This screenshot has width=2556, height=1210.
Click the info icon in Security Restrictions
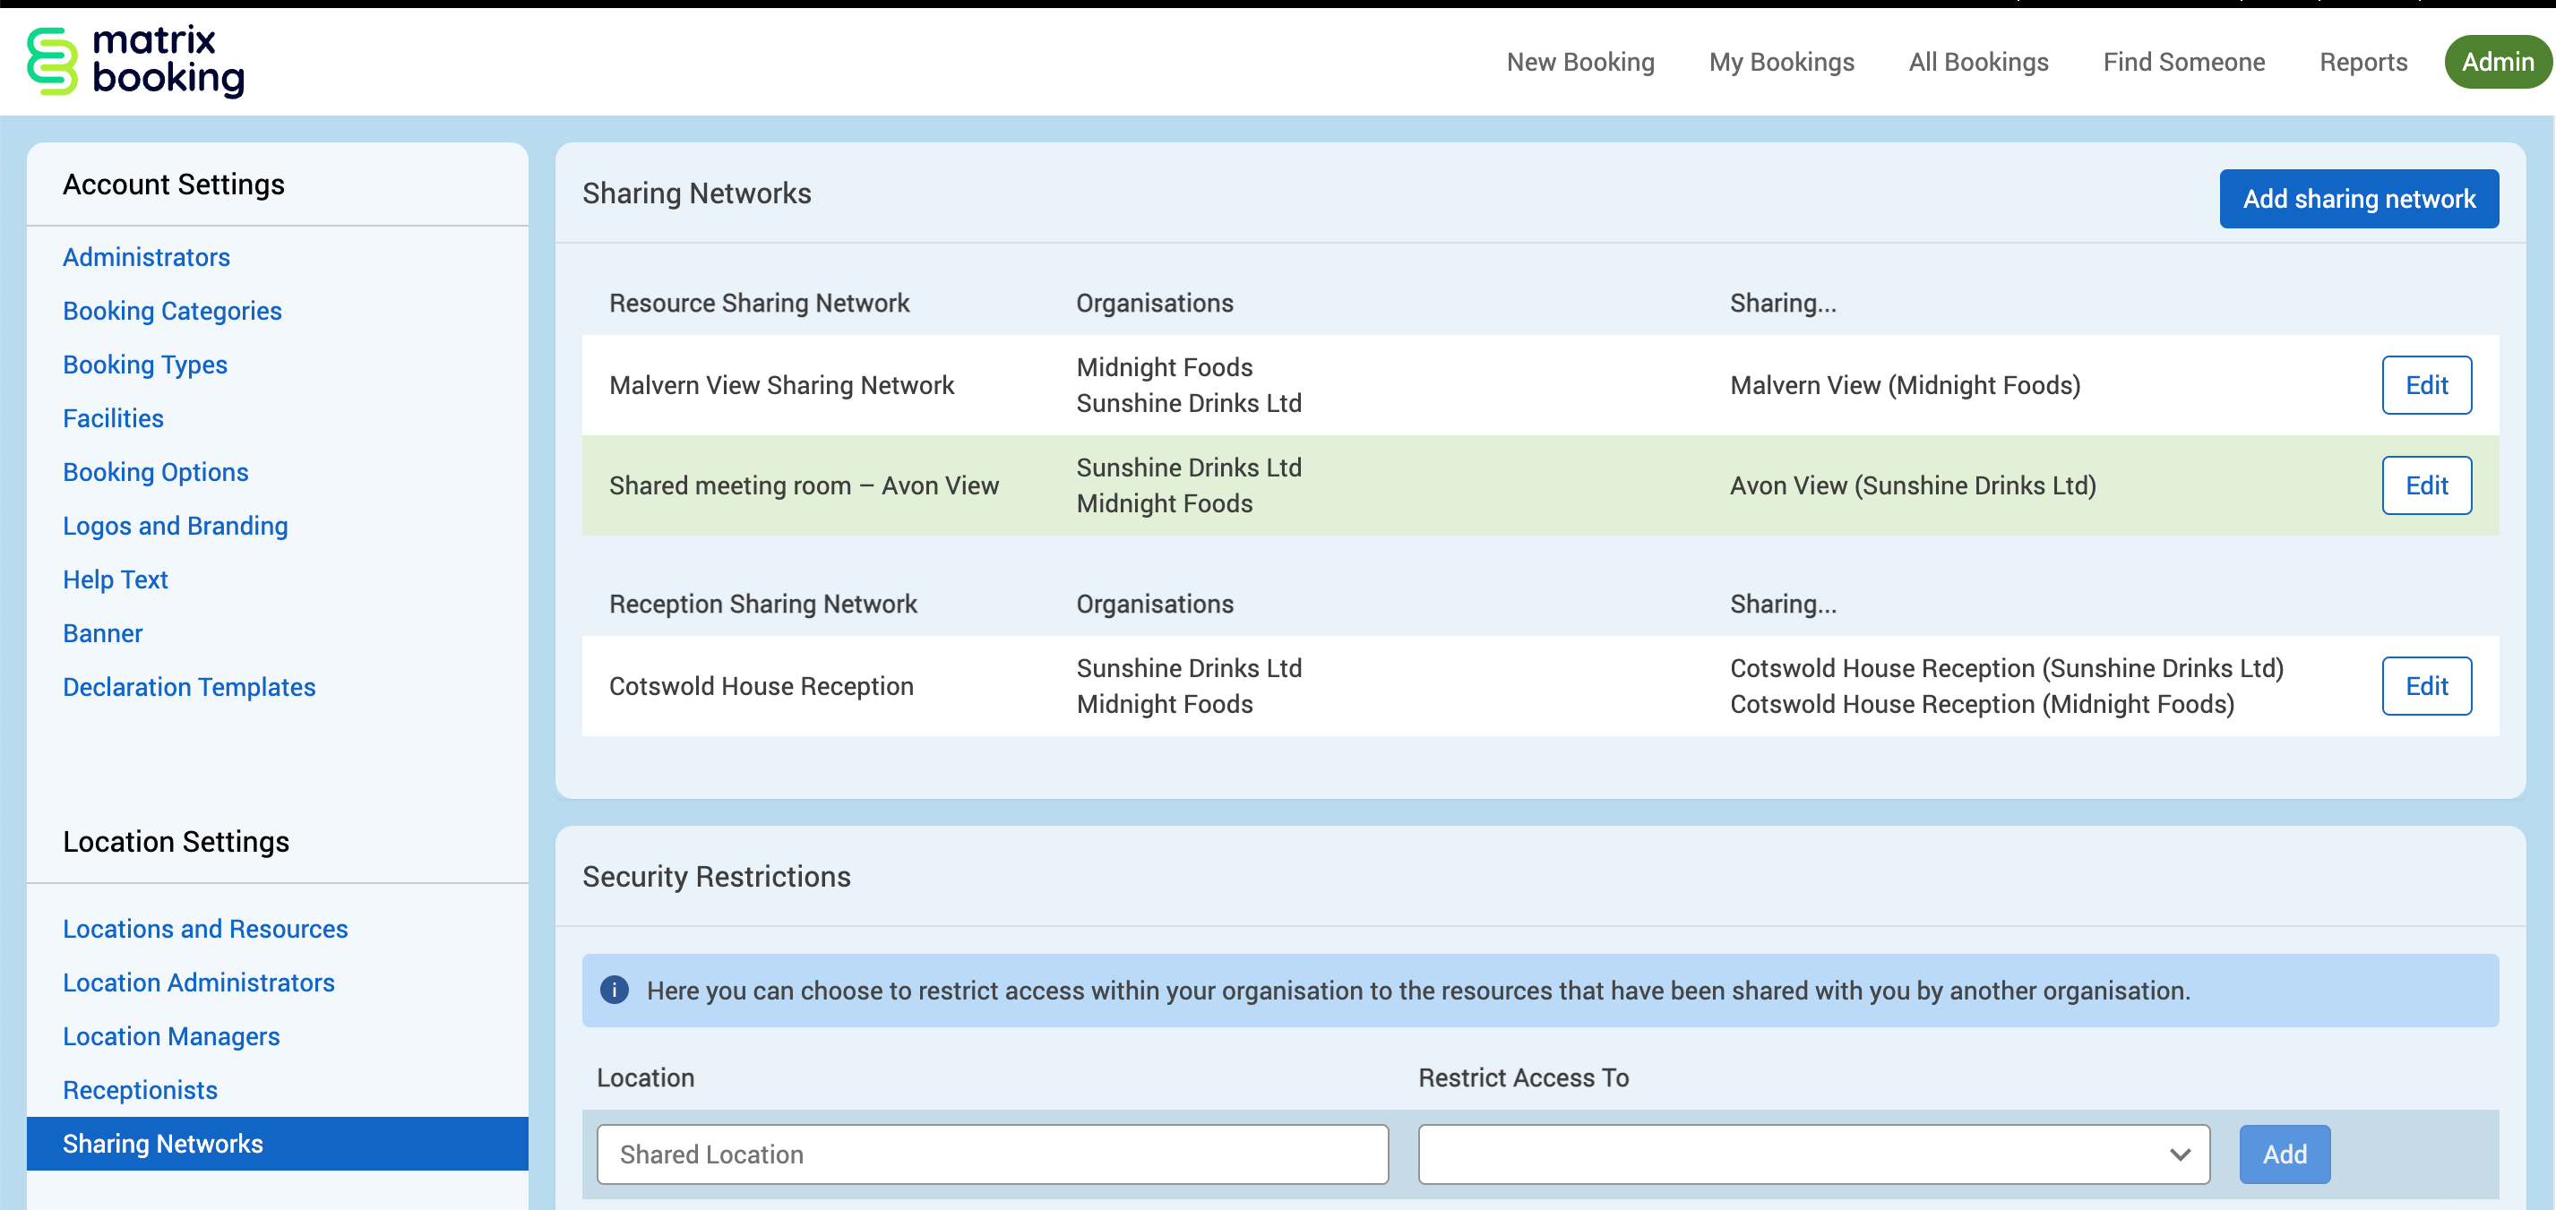[615, 990]
